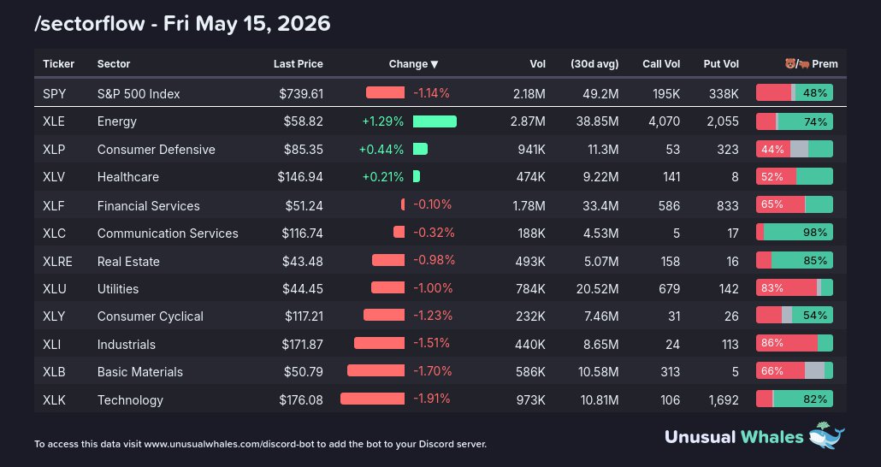This screenshot has width=881, height=467.
Task: Click the XLI premium bar showing 86%
Action: click(795, 343)
